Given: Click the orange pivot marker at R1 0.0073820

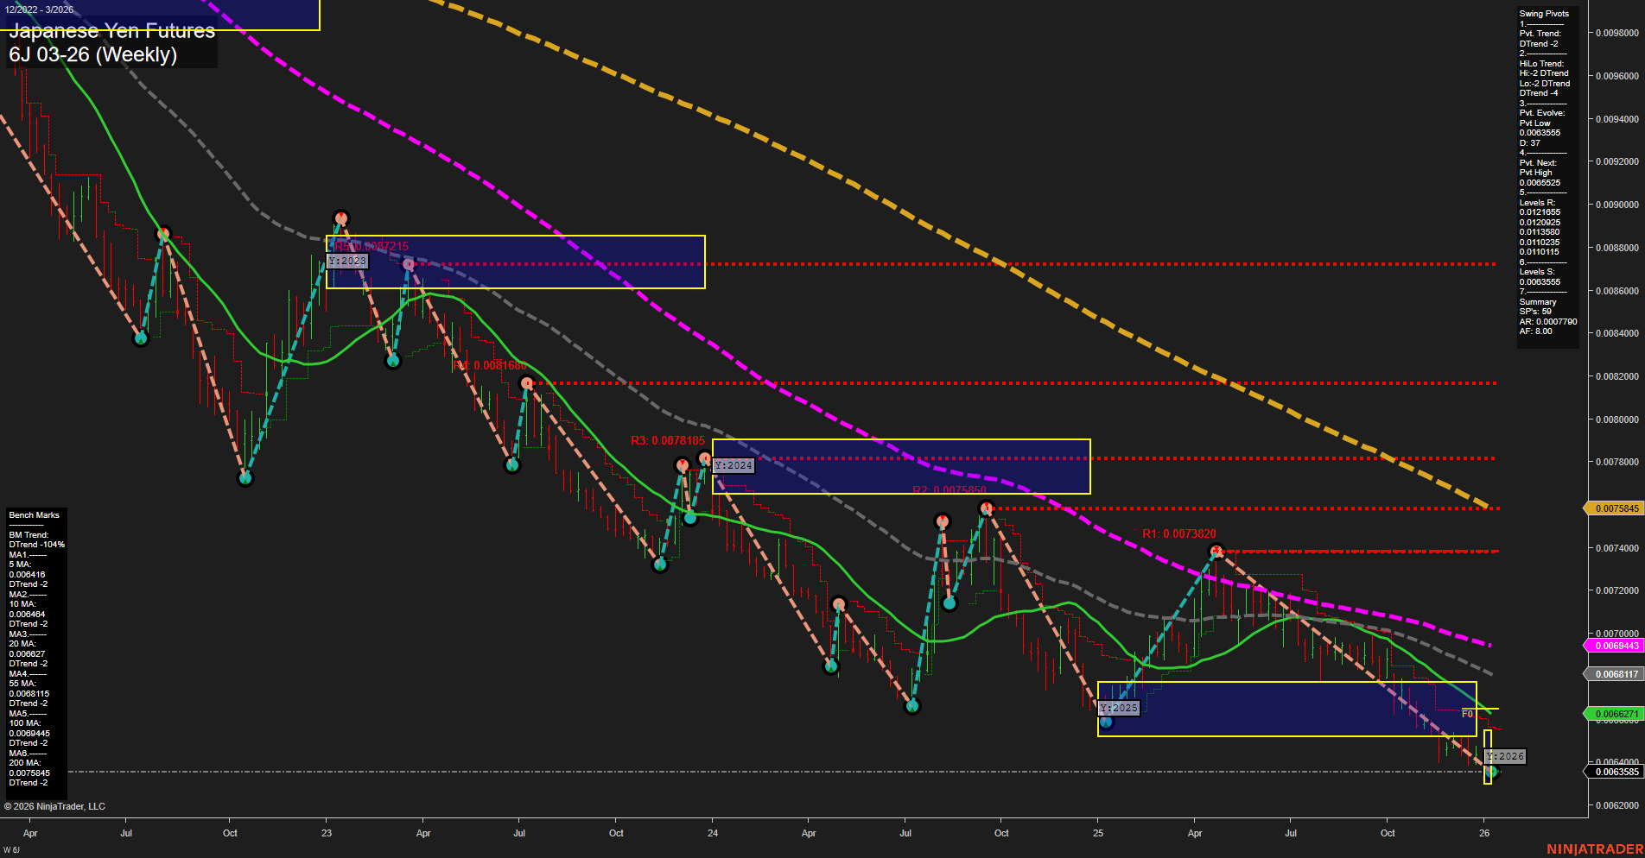Looking at the screenshot, I should point(1216,548).
